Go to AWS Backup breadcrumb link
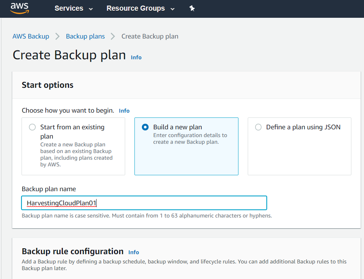This screenshot has width=364, height=279. point(31,36)
